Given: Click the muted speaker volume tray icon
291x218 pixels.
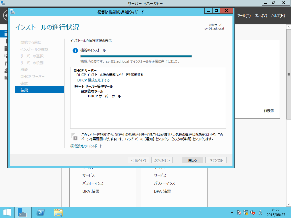Looking at the screenshot, I should (253, 212).
